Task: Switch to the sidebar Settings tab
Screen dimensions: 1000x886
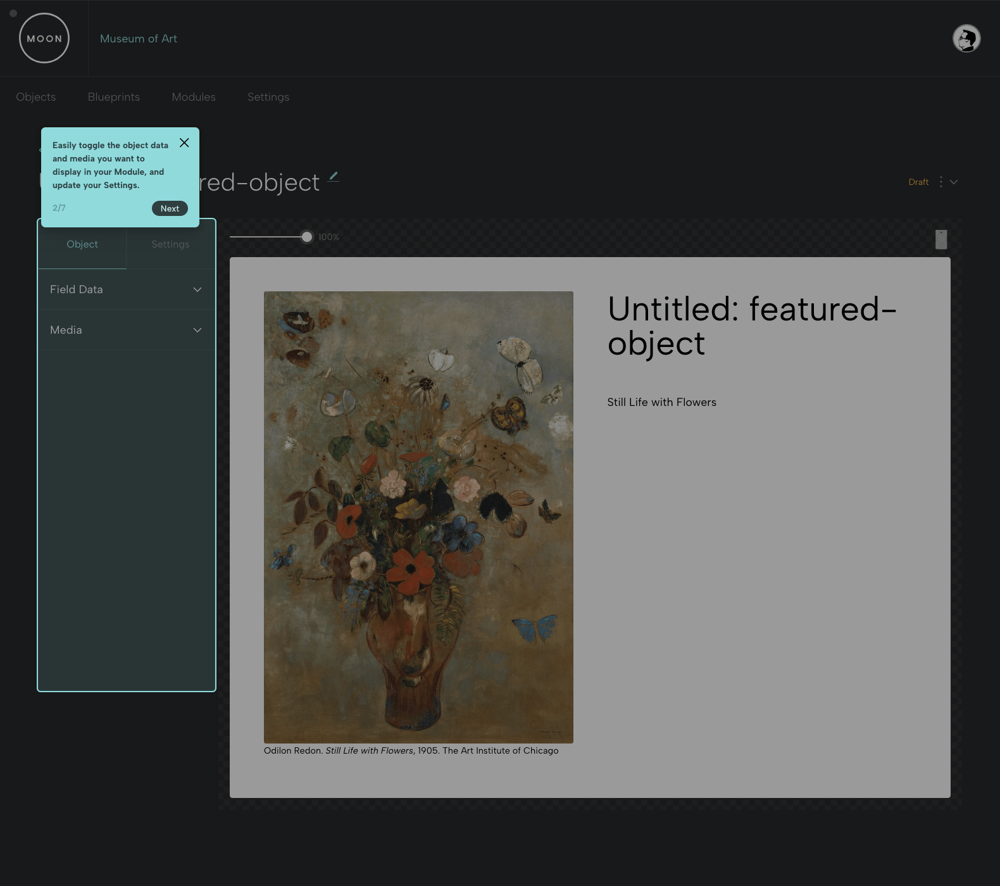Action: click(x=171, y=244)
